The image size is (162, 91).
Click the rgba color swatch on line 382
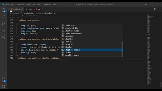coord(42,47)
